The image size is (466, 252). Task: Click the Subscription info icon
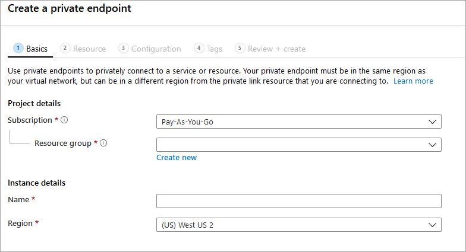click(x=64, y=120)
